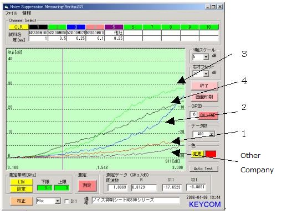Click the red color swatch

tap(211, 154)
